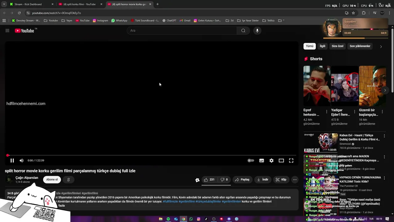This screenshot has width=394, height=222.
Task: Open options for Eşref herkesin Short
Action: [327, 112]
